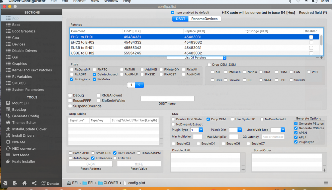Show Fixes page 2
The image size is (332, 190).
139,85
